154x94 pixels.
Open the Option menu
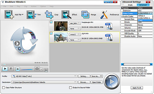pyautogui.click(x=43, y=6)
